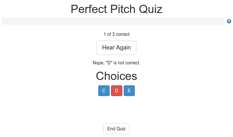The image size is (233, 137).
Task: Stop the quiz using End Quiz
Action: (117, 129)
